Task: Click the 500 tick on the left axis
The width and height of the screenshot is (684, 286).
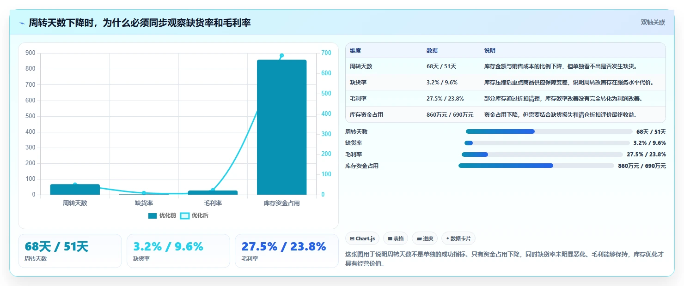Action: pyautogui.click(x=31, y=116)
